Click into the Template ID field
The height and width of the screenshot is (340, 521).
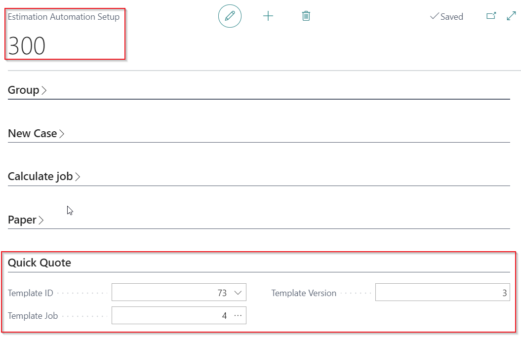[179, 292]
